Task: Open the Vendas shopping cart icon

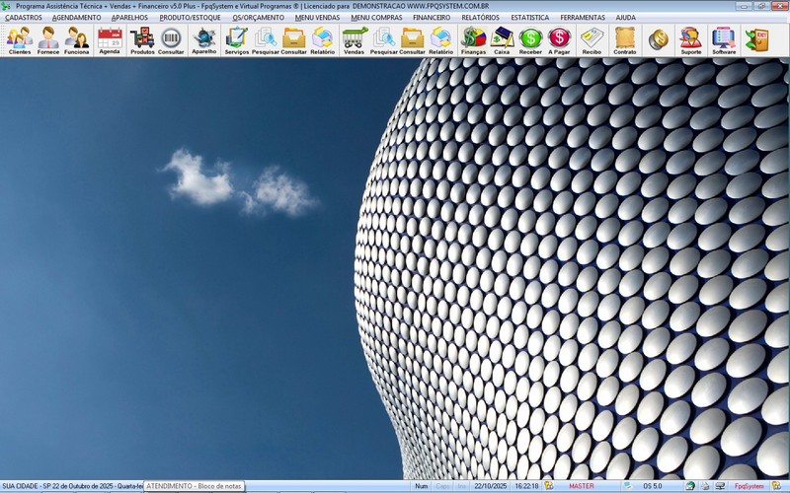Action: (354, 39)
